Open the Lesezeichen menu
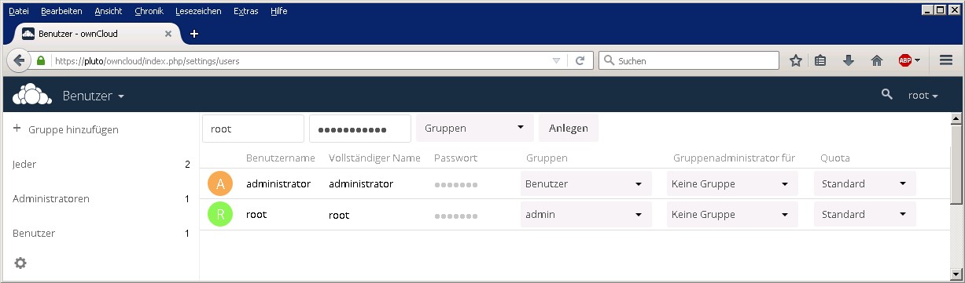965x283 pixels. point(199,11)
